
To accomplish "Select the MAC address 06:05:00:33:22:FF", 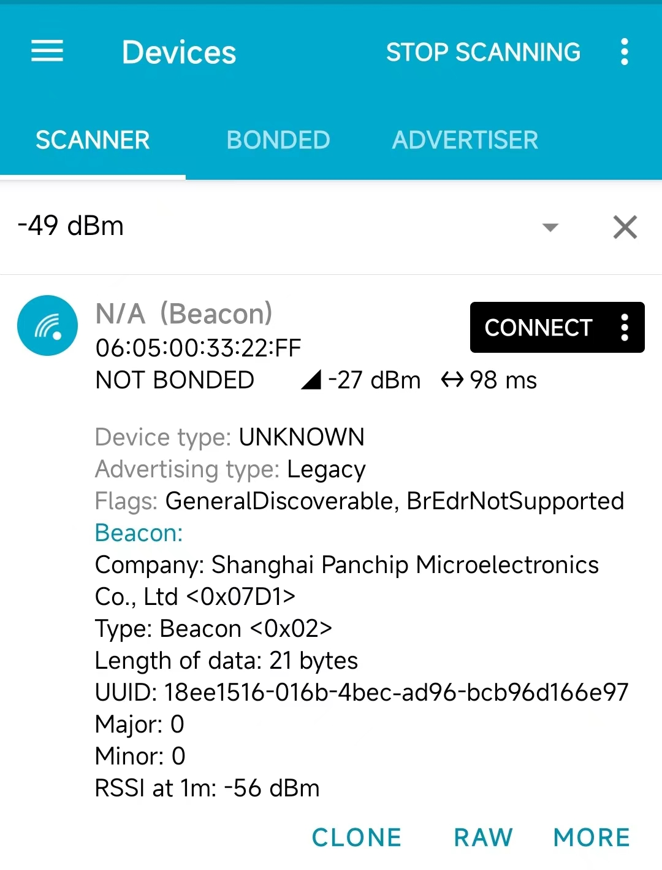I will 198,348.
